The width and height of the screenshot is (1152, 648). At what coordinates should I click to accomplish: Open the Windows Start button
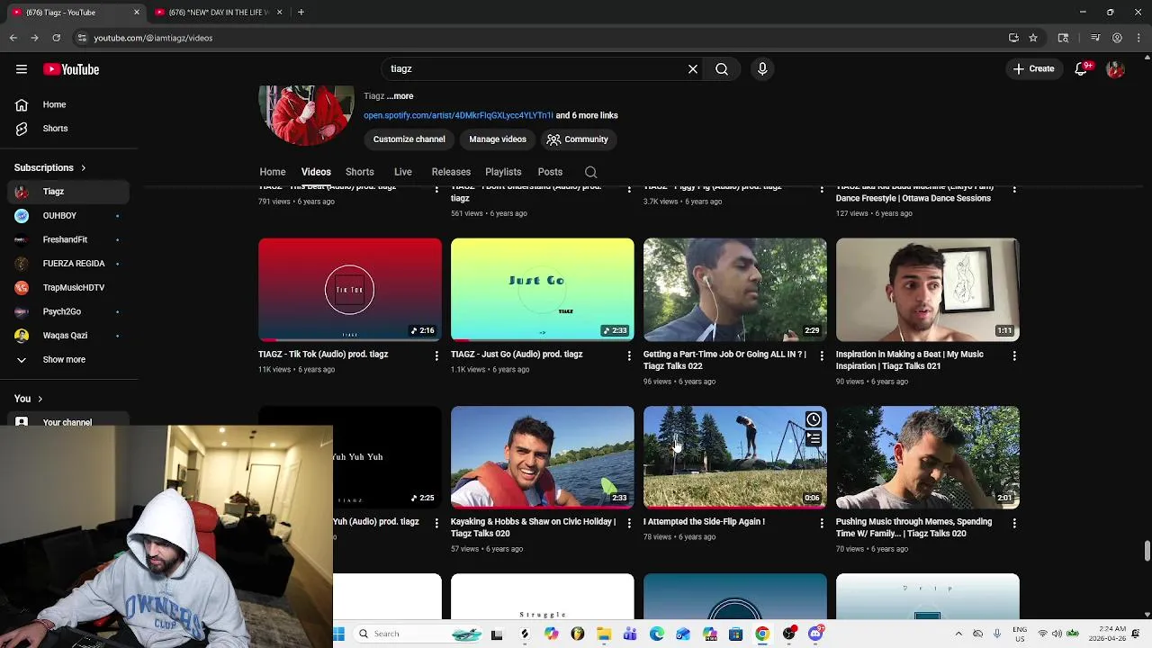tap(339, 634)
